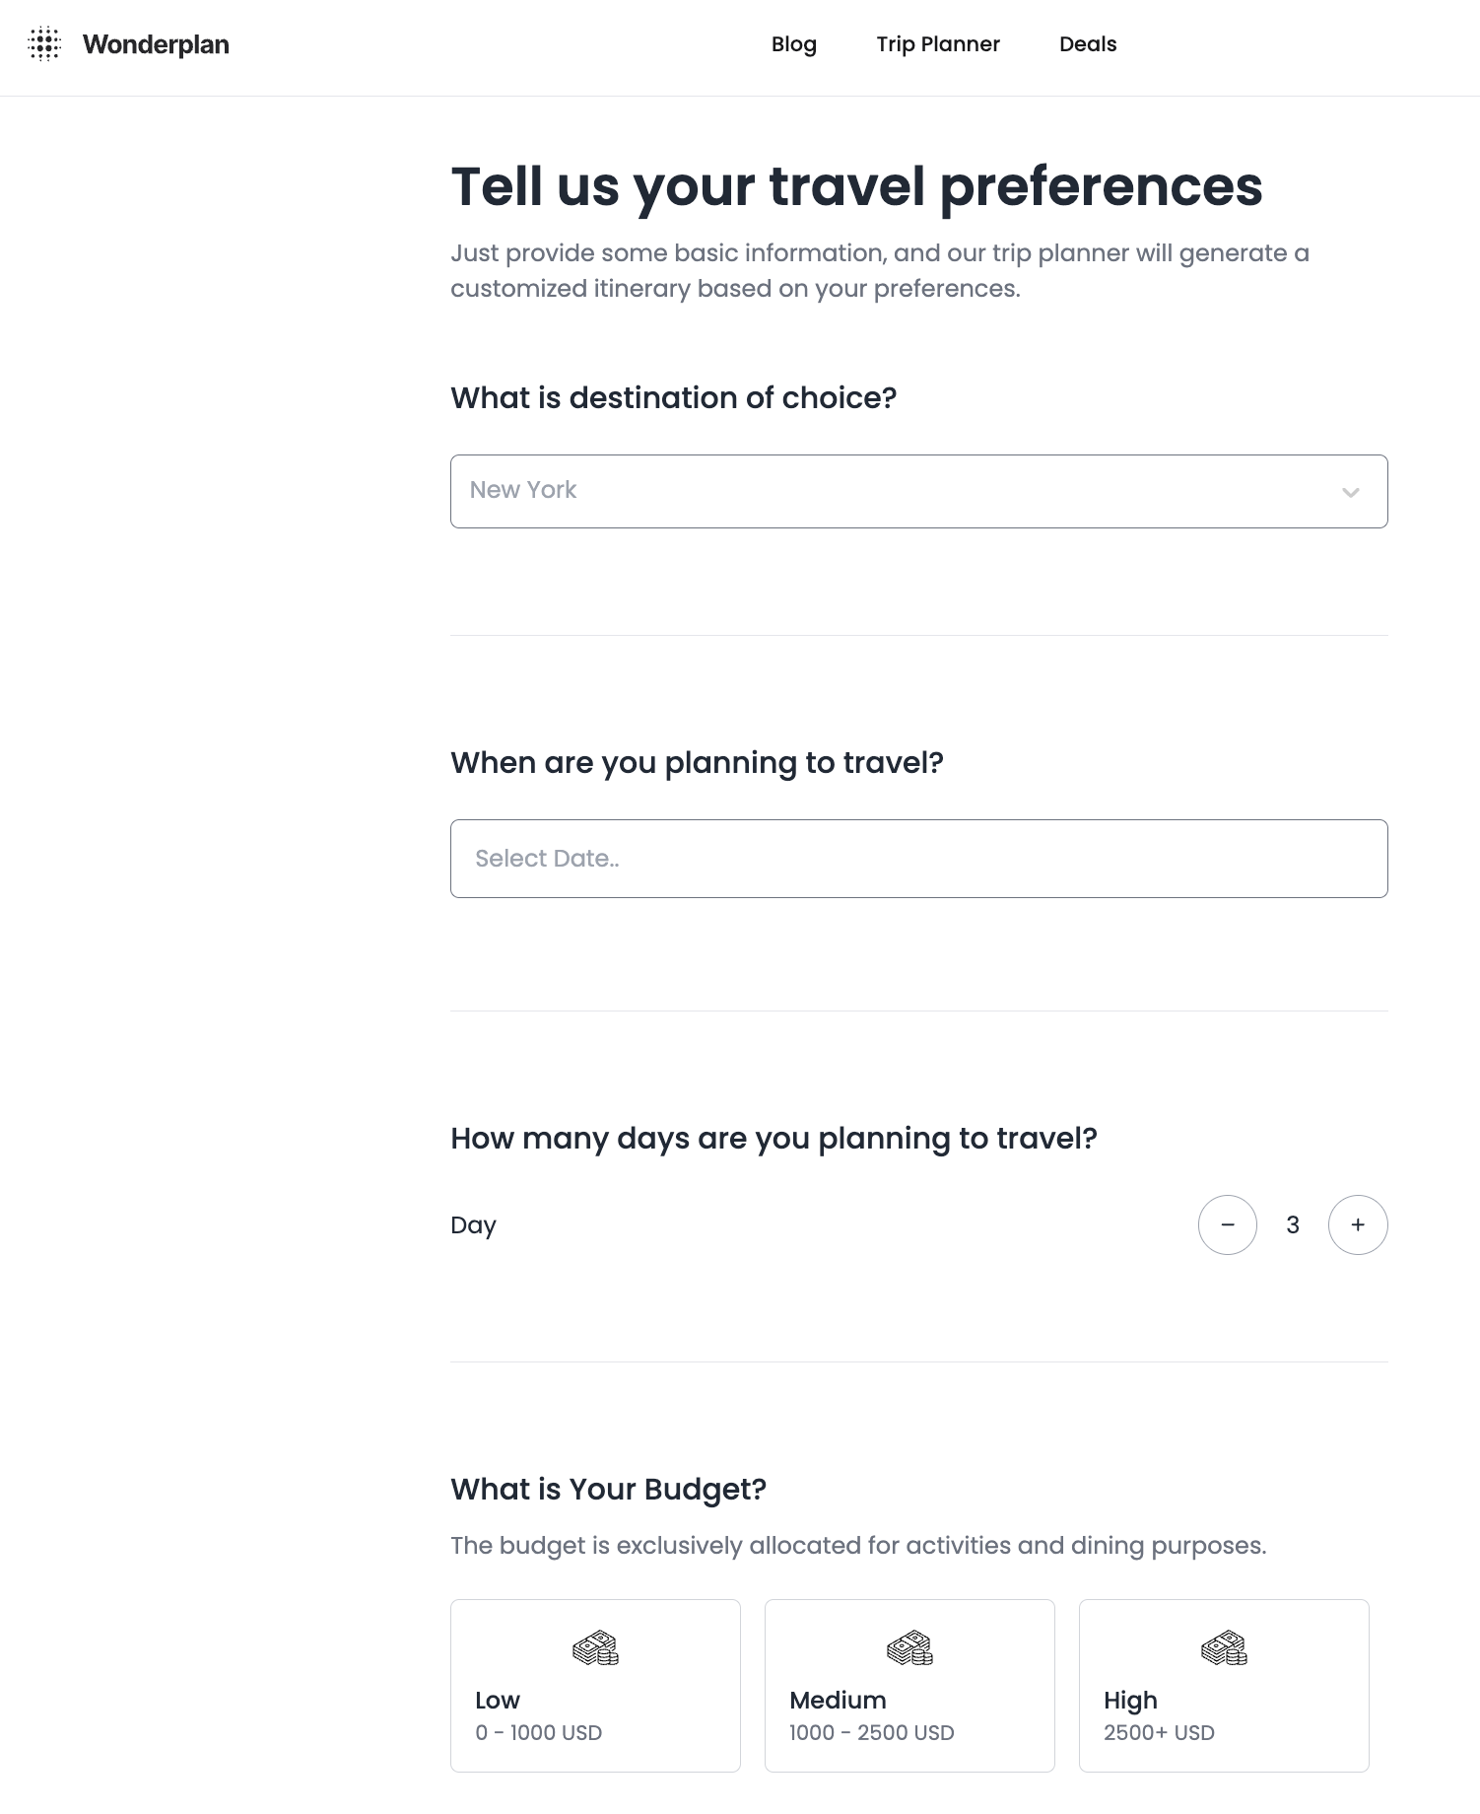Open the Blog menu item

click(793, 44)
